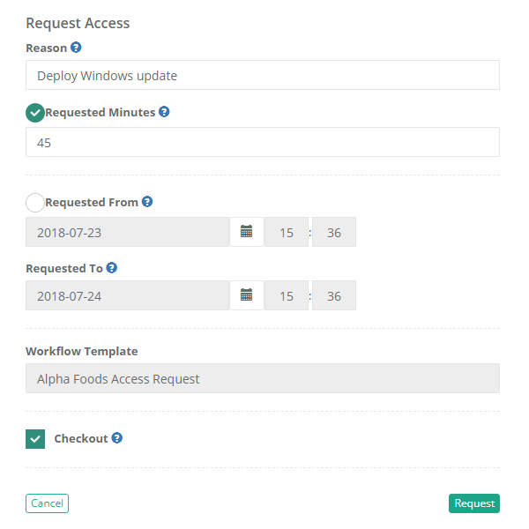The image size is (529, 529).
Task: Open the Requested From calendar picker
Action: [247, 232]
